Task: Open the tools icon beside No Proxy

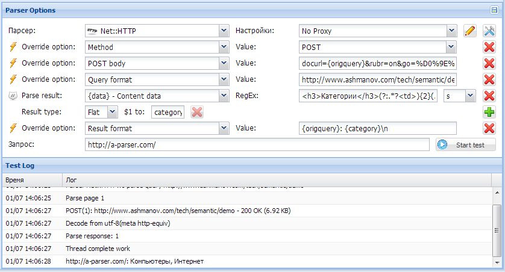Action: 489,31
